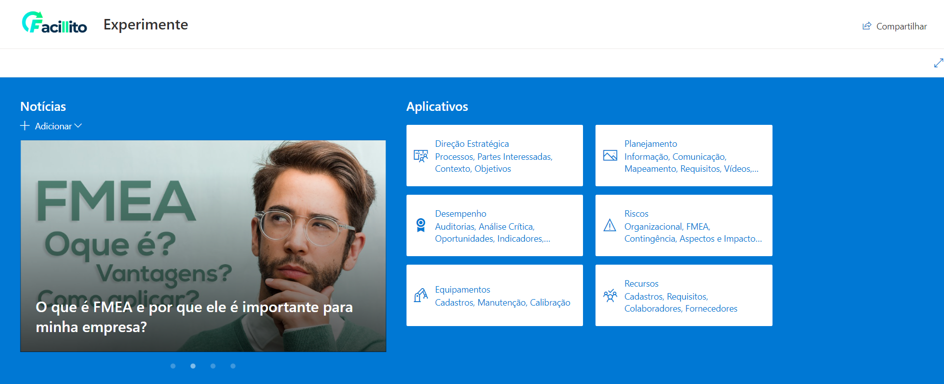Image resolution: width=944 pixels, height=384 pixels.
Task: Click the plus icon beside Adicionar
Action: (x=24, y=126)
